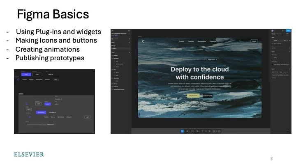Switch to the Assets tab in left panel
This screenshot has height=166, width=296.
coord(116,39)
